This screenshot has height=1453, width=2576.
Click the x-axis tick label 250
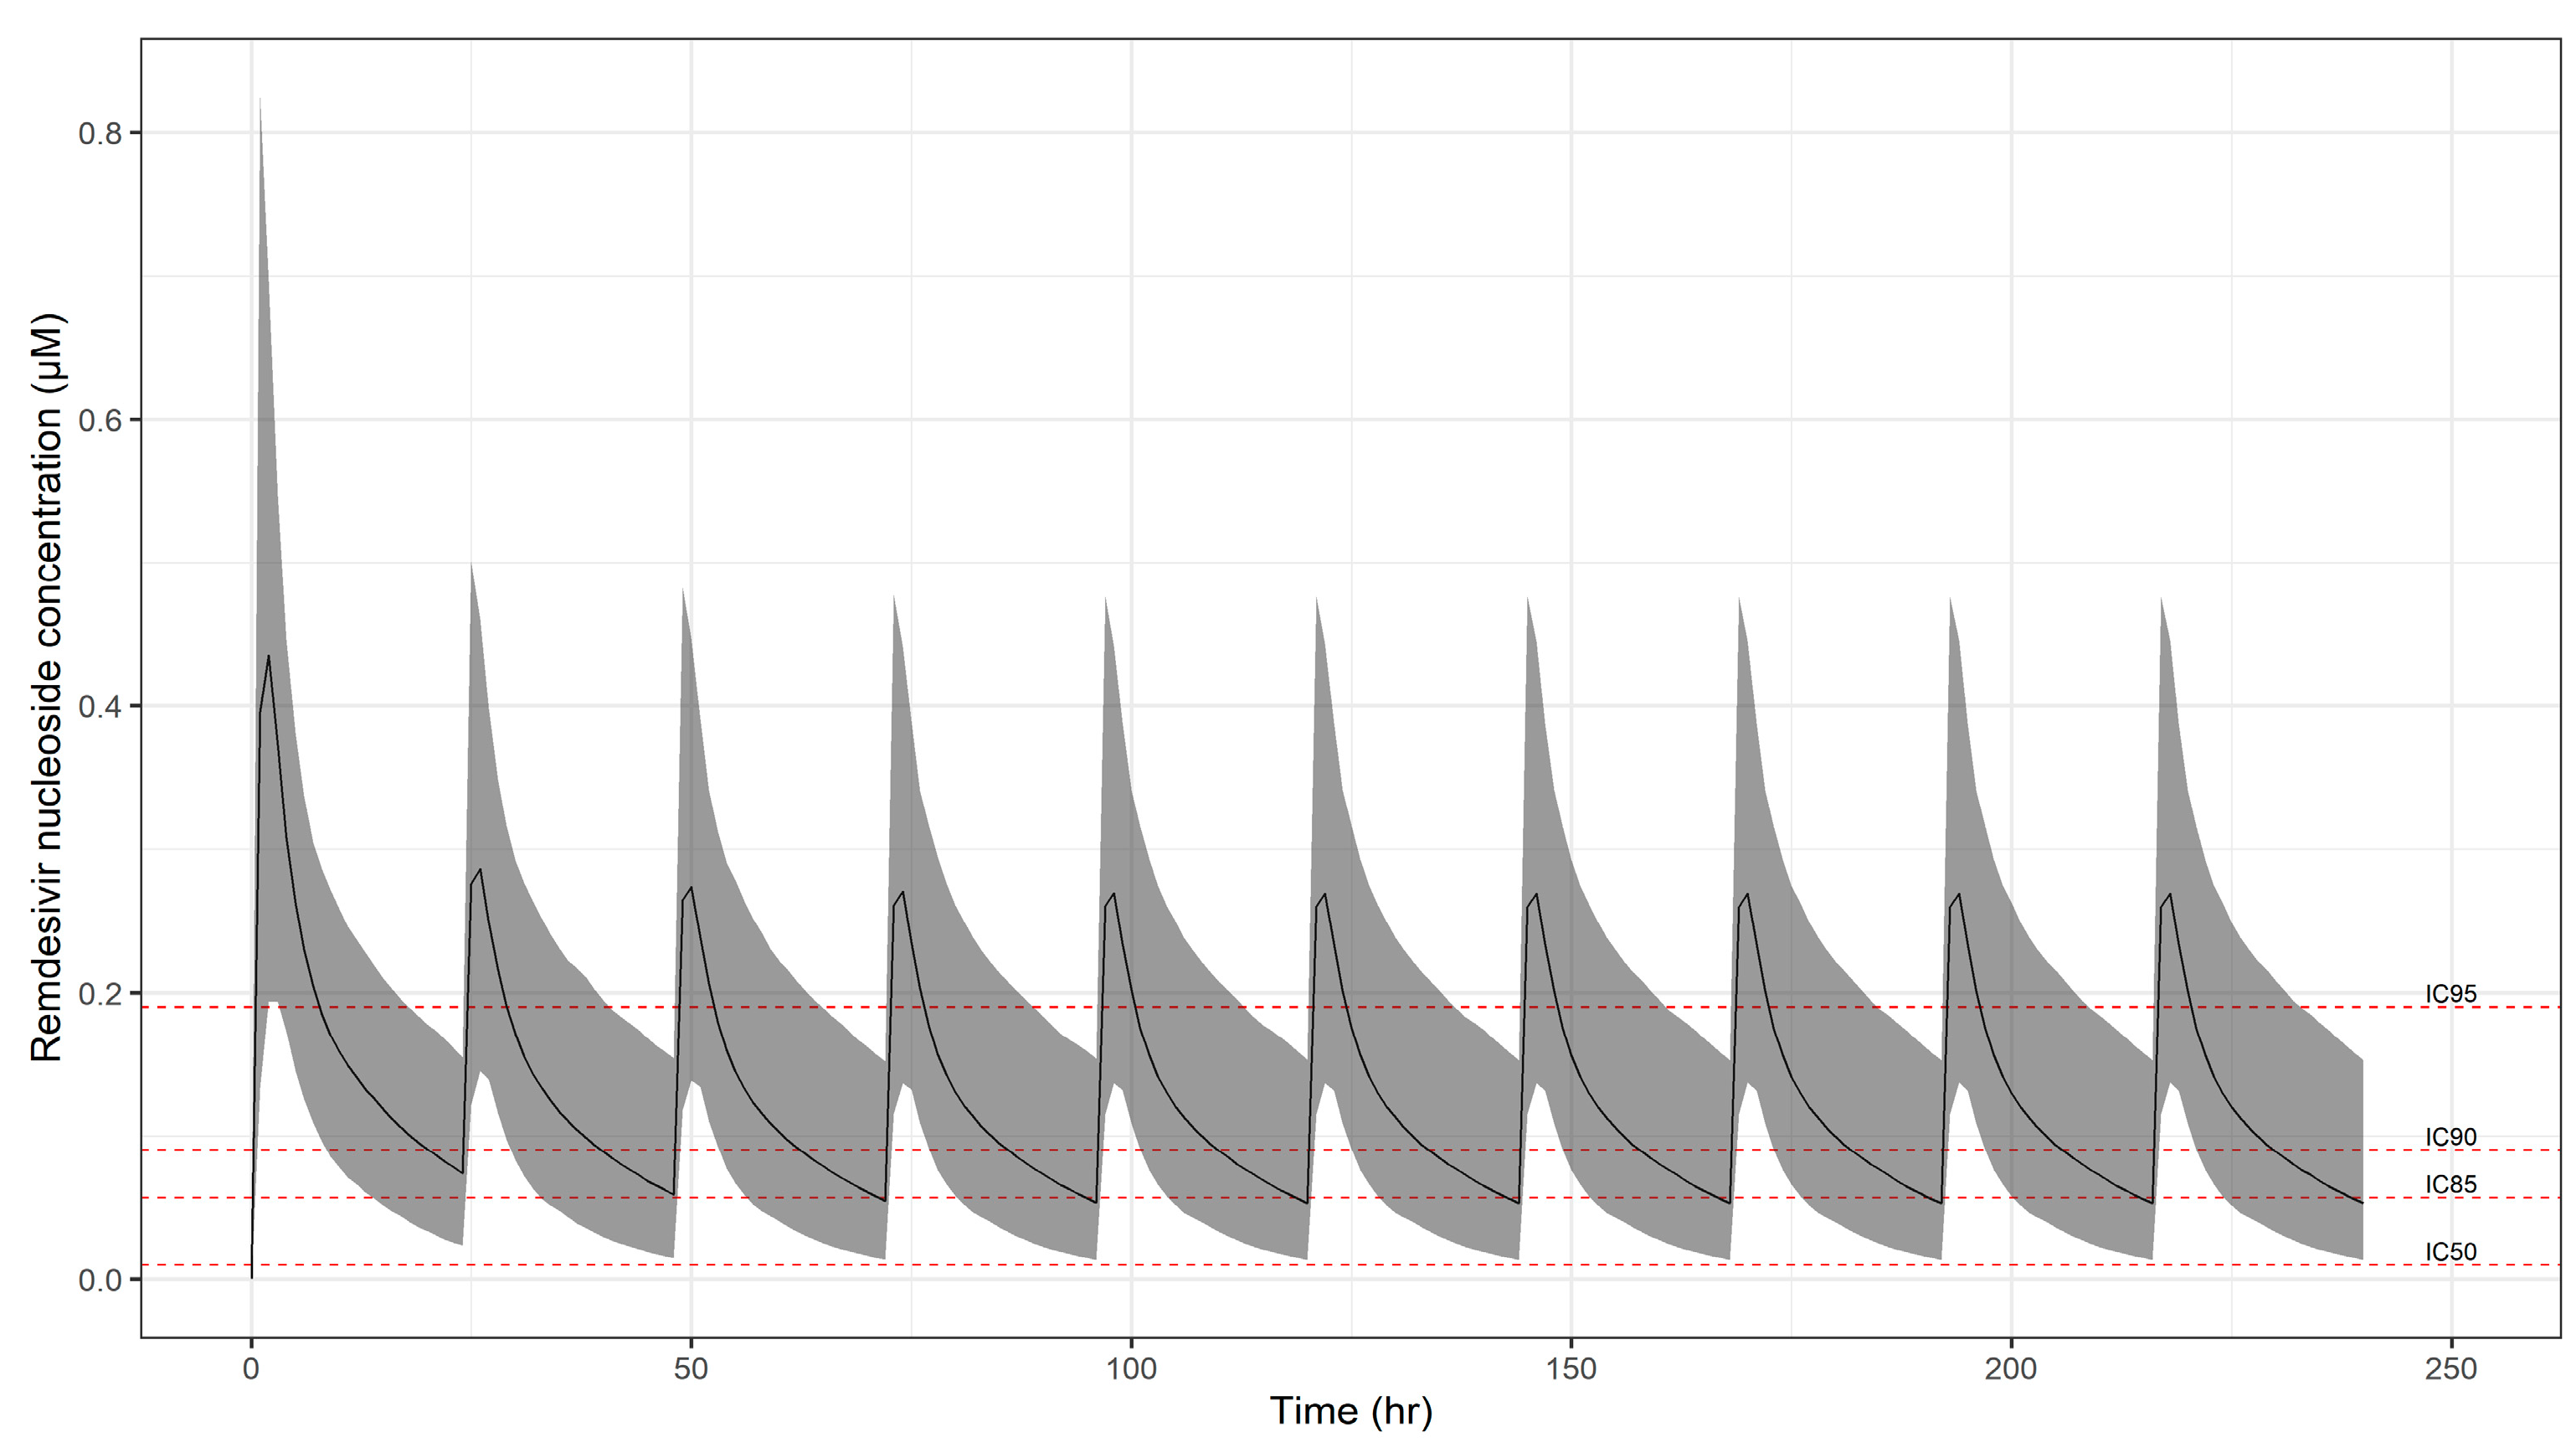point(2451,1368)
